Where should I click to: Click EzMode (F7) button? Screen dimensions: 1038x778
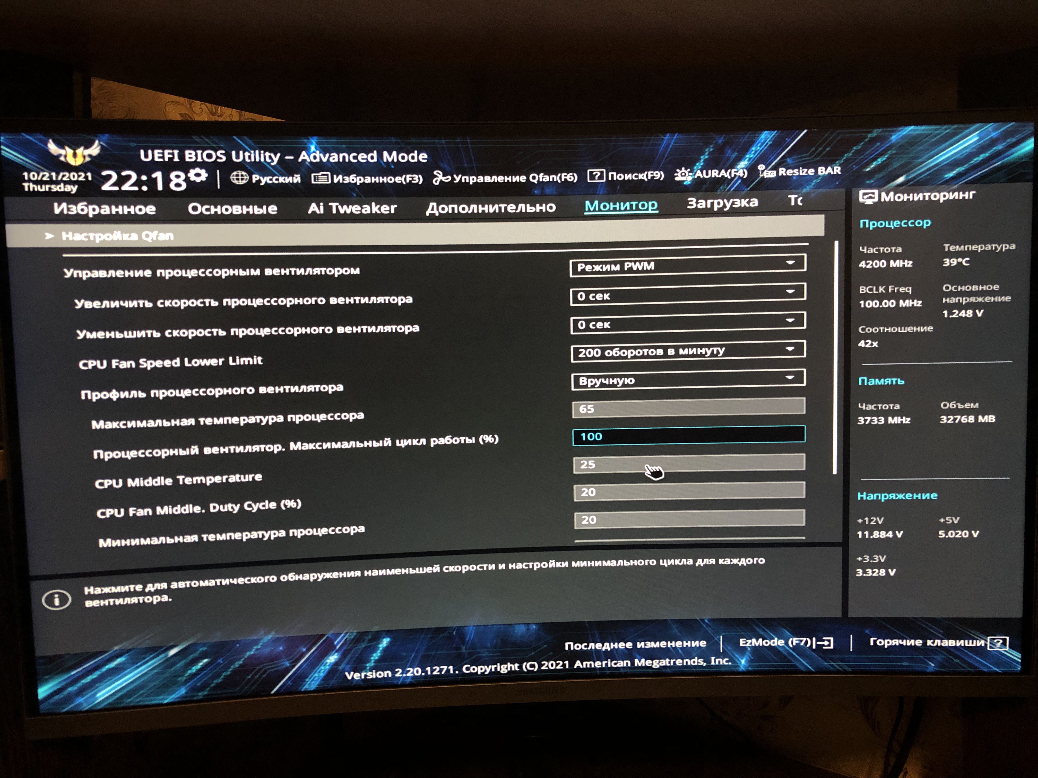click(785, 642)
